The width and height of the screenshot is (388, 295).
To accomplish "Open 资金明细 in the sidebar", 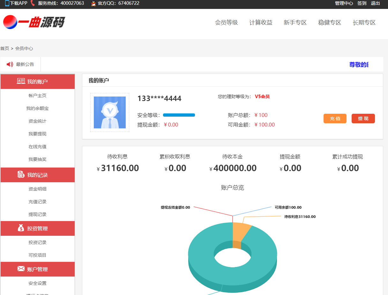I will [37, 189].
